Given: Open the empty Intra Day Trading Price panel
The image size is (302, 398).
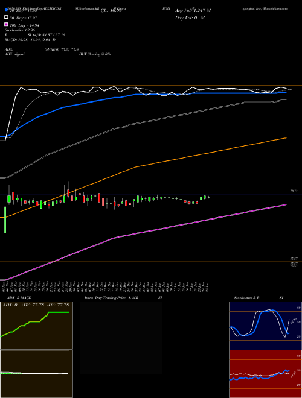Looking at the screenshot, I should (x=121, y=338).
